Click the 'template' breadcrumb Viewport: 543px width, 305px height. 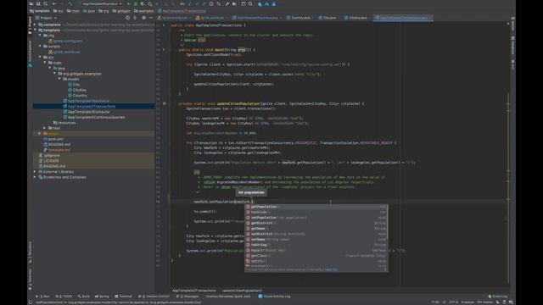point(40,11)
